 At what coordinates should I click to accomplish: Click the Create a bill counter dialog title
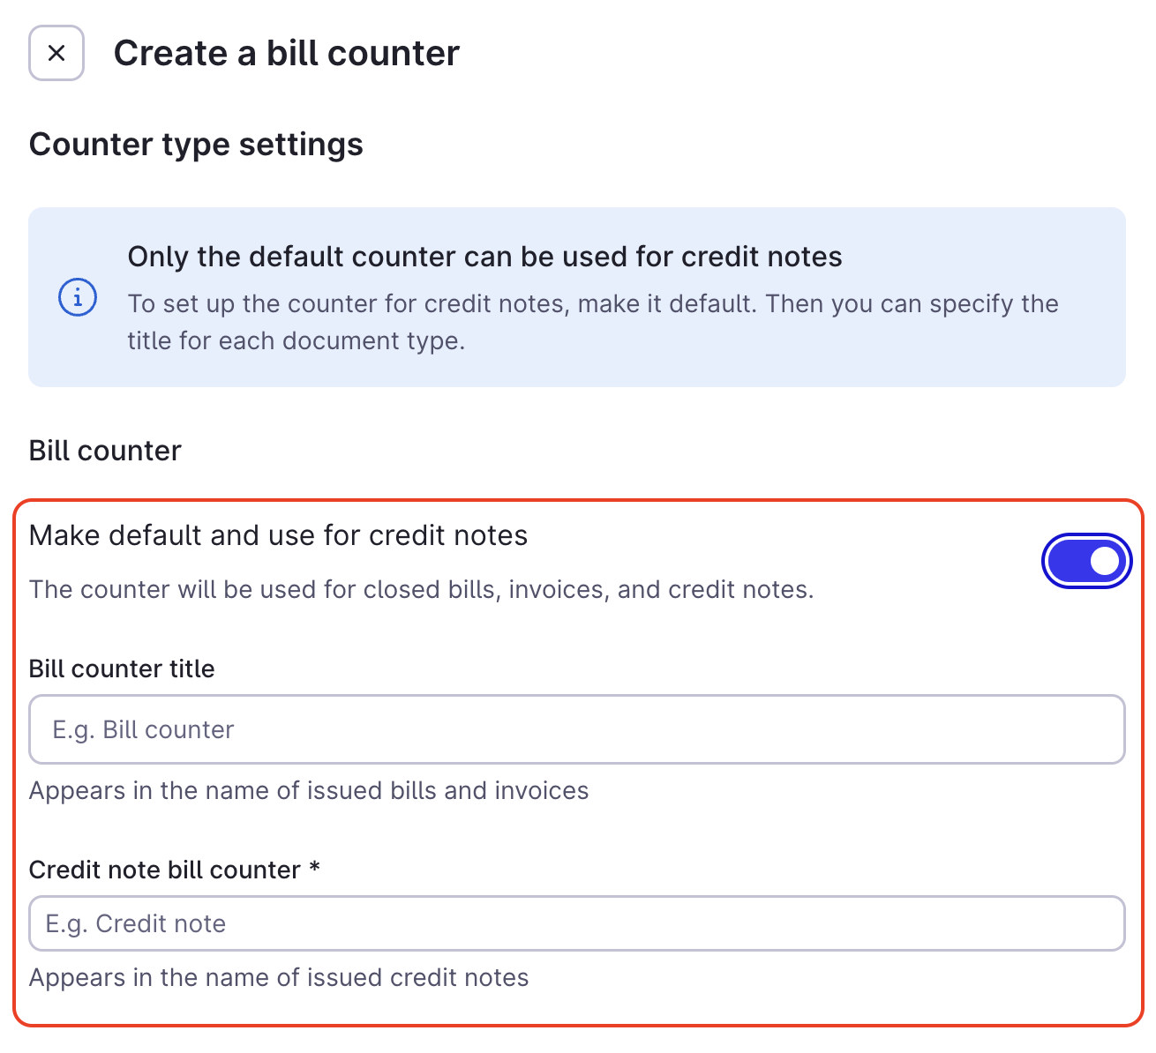(288, 53)
